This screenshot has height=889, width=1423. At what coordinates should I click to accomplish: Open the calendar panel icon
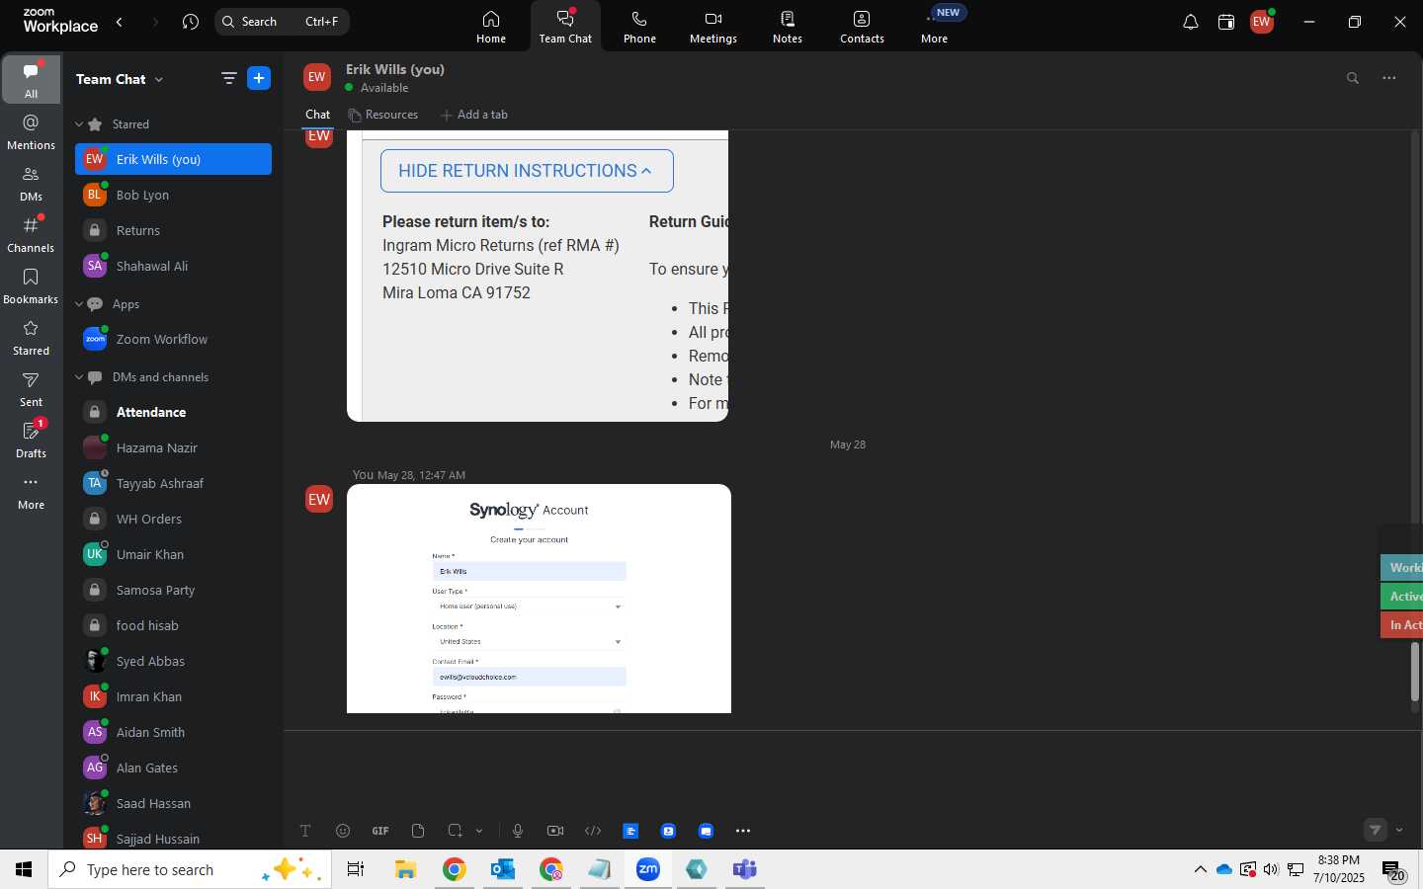click(1226, 22)
